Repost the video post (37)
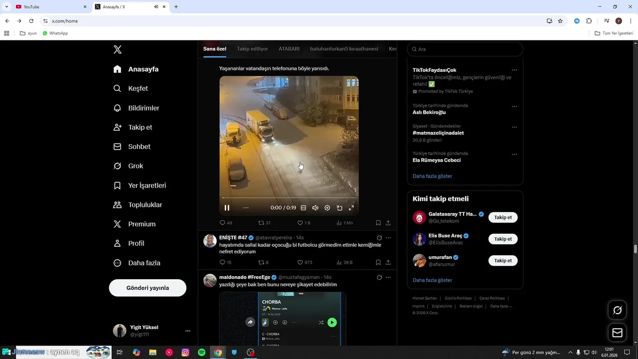Image resolution: width=638 pixels, height=359 pixels. (x=264, y=223)
